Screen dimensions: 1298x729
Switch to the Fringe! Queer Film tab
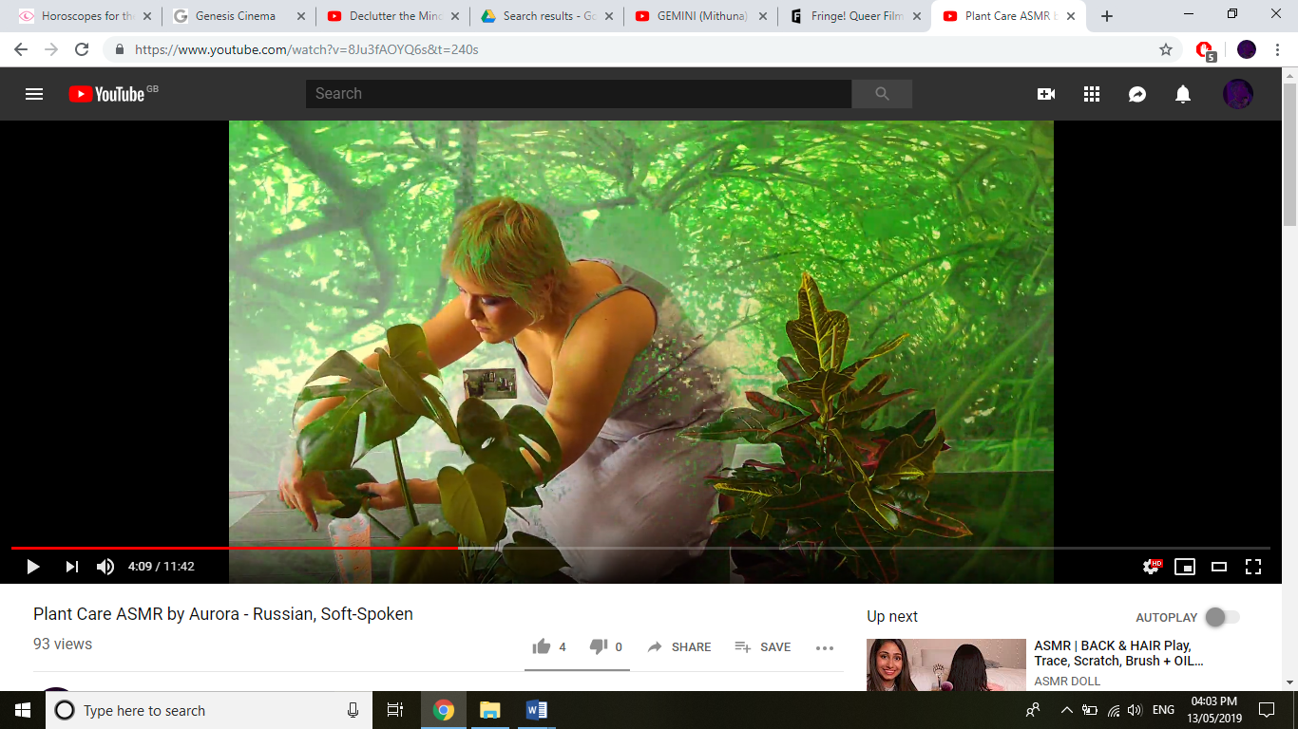click(852, 16)
